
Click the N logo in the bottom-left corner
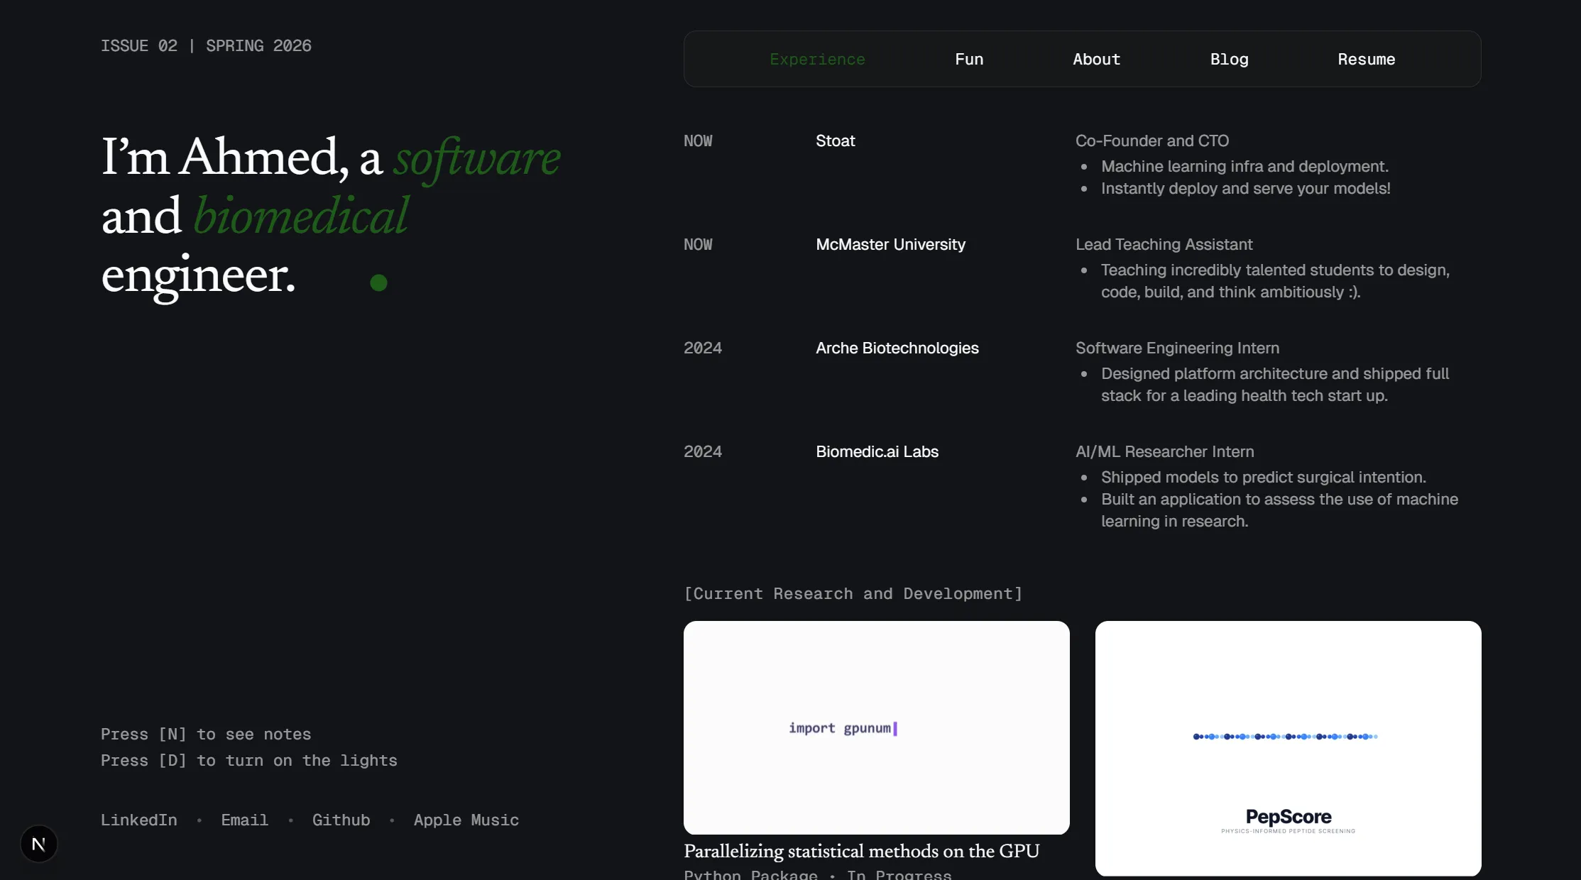tap(38, 843)
